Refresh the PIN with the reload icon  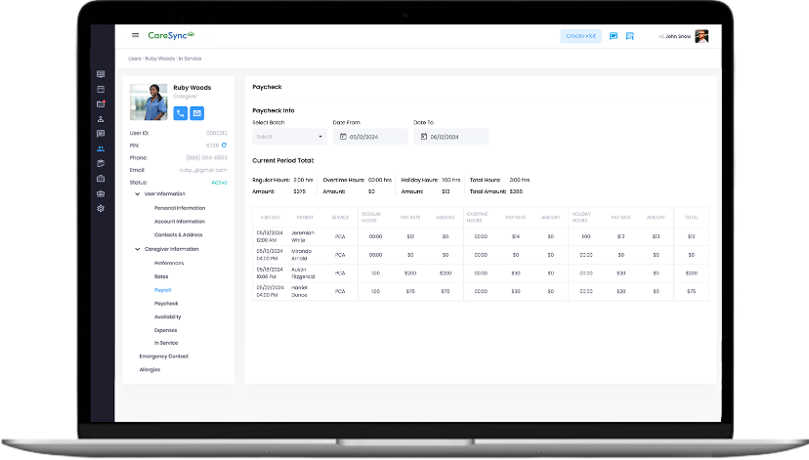coord(224,145)
